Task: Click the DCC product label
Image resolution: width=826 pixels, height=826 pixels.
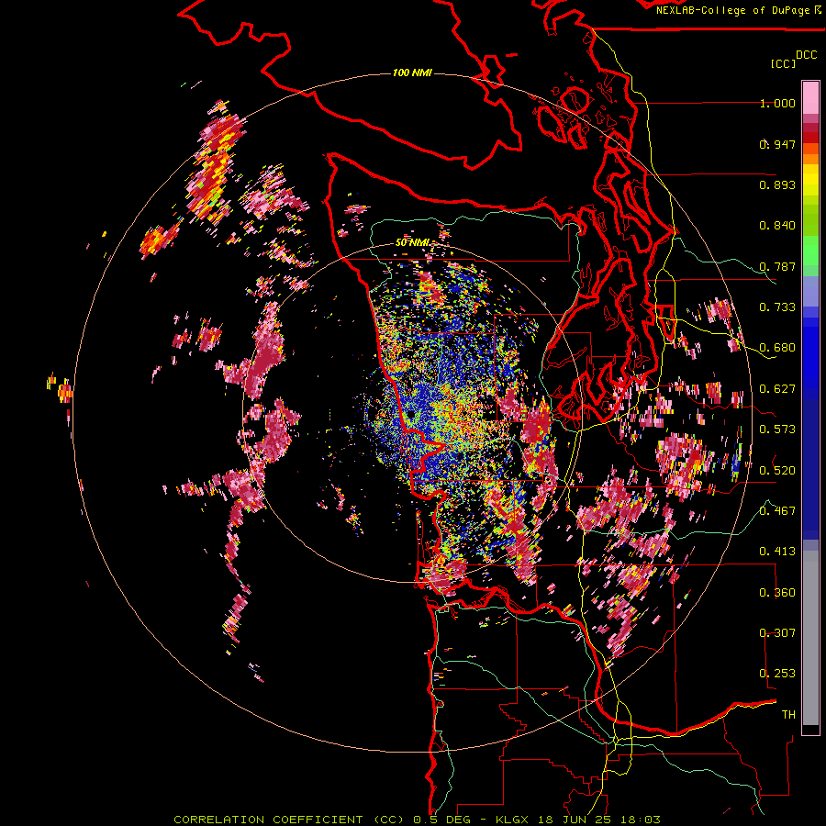Action: click(x=807, y=55)
